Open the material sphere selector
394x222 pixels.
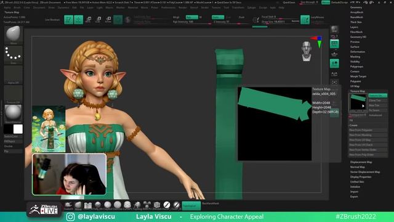(14, 113)
